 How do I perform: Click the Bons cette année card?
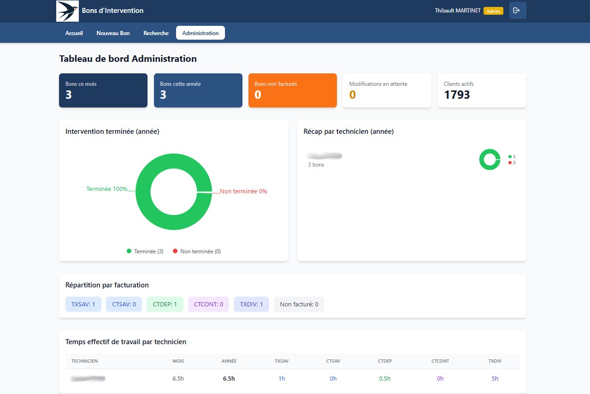pyautogui.click(x=198, y=90)
